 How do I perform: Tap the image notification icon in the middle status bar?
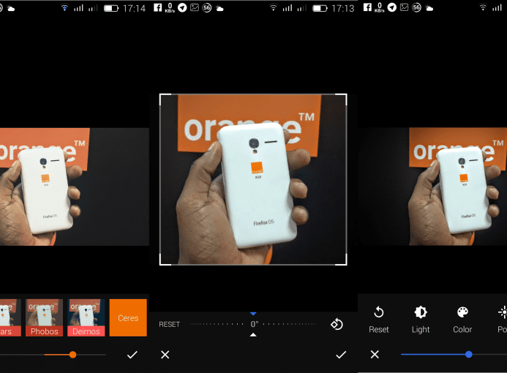195,7
